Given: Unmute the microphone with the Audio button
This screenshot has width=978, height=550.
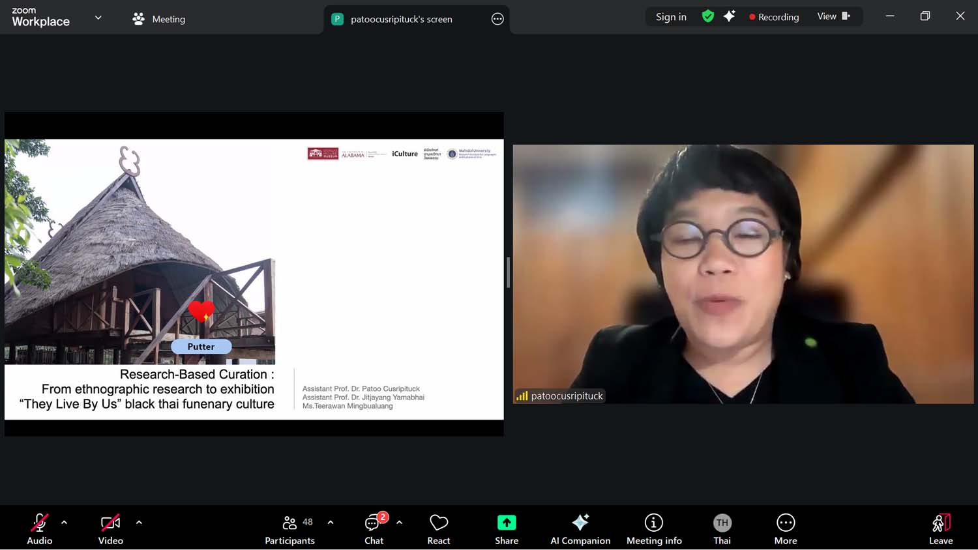Looking at the screenshot, I should point(39,528).
